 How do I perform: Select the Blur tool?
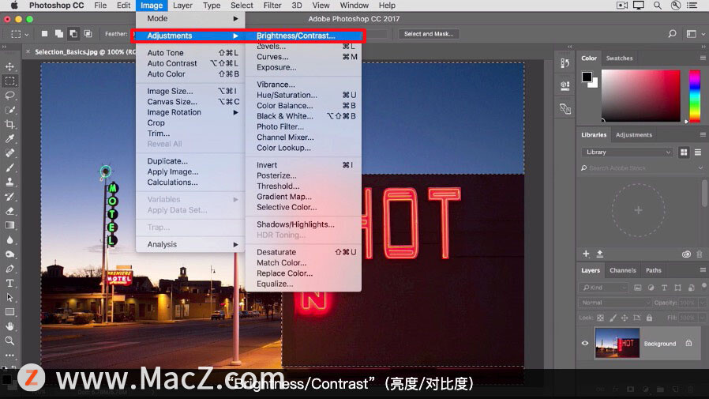(9, 239)
